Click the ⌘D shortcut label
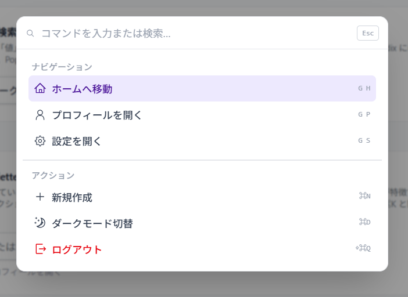Viewport: 408px width, 297px height. (x=365, y=222)
